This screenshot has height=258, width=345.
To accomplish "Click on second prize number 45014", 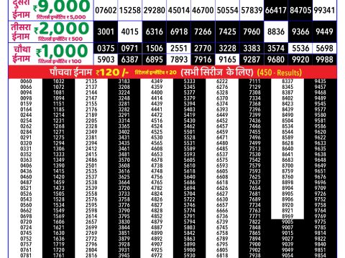I will [x=179, y=11].
